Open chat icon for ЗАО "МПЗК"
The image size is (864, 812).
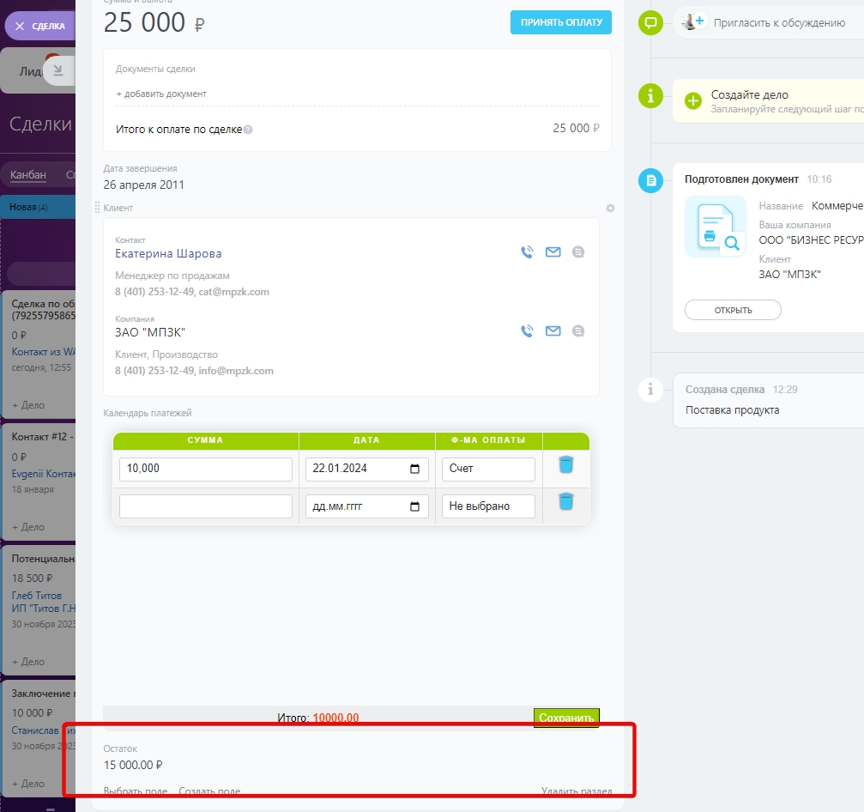(578, 330)
